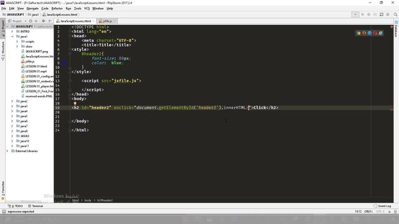Toggle the fold marker on style line 6
Screen dimensions: 399x224
coord(70,50)
